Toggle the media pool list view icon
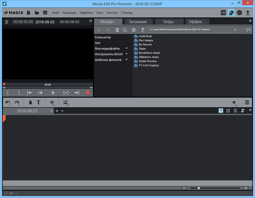Image resolution: width=255 pixels, height=198 pixels. click(x=249, y=30)
